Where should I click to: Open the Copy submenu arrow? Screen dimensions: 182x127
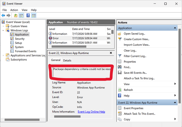coord(175,119)
